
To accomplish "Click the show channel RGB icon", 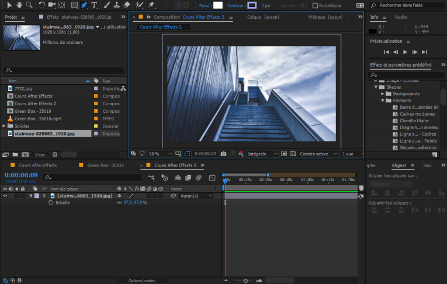I will click(x=241, y=154).
